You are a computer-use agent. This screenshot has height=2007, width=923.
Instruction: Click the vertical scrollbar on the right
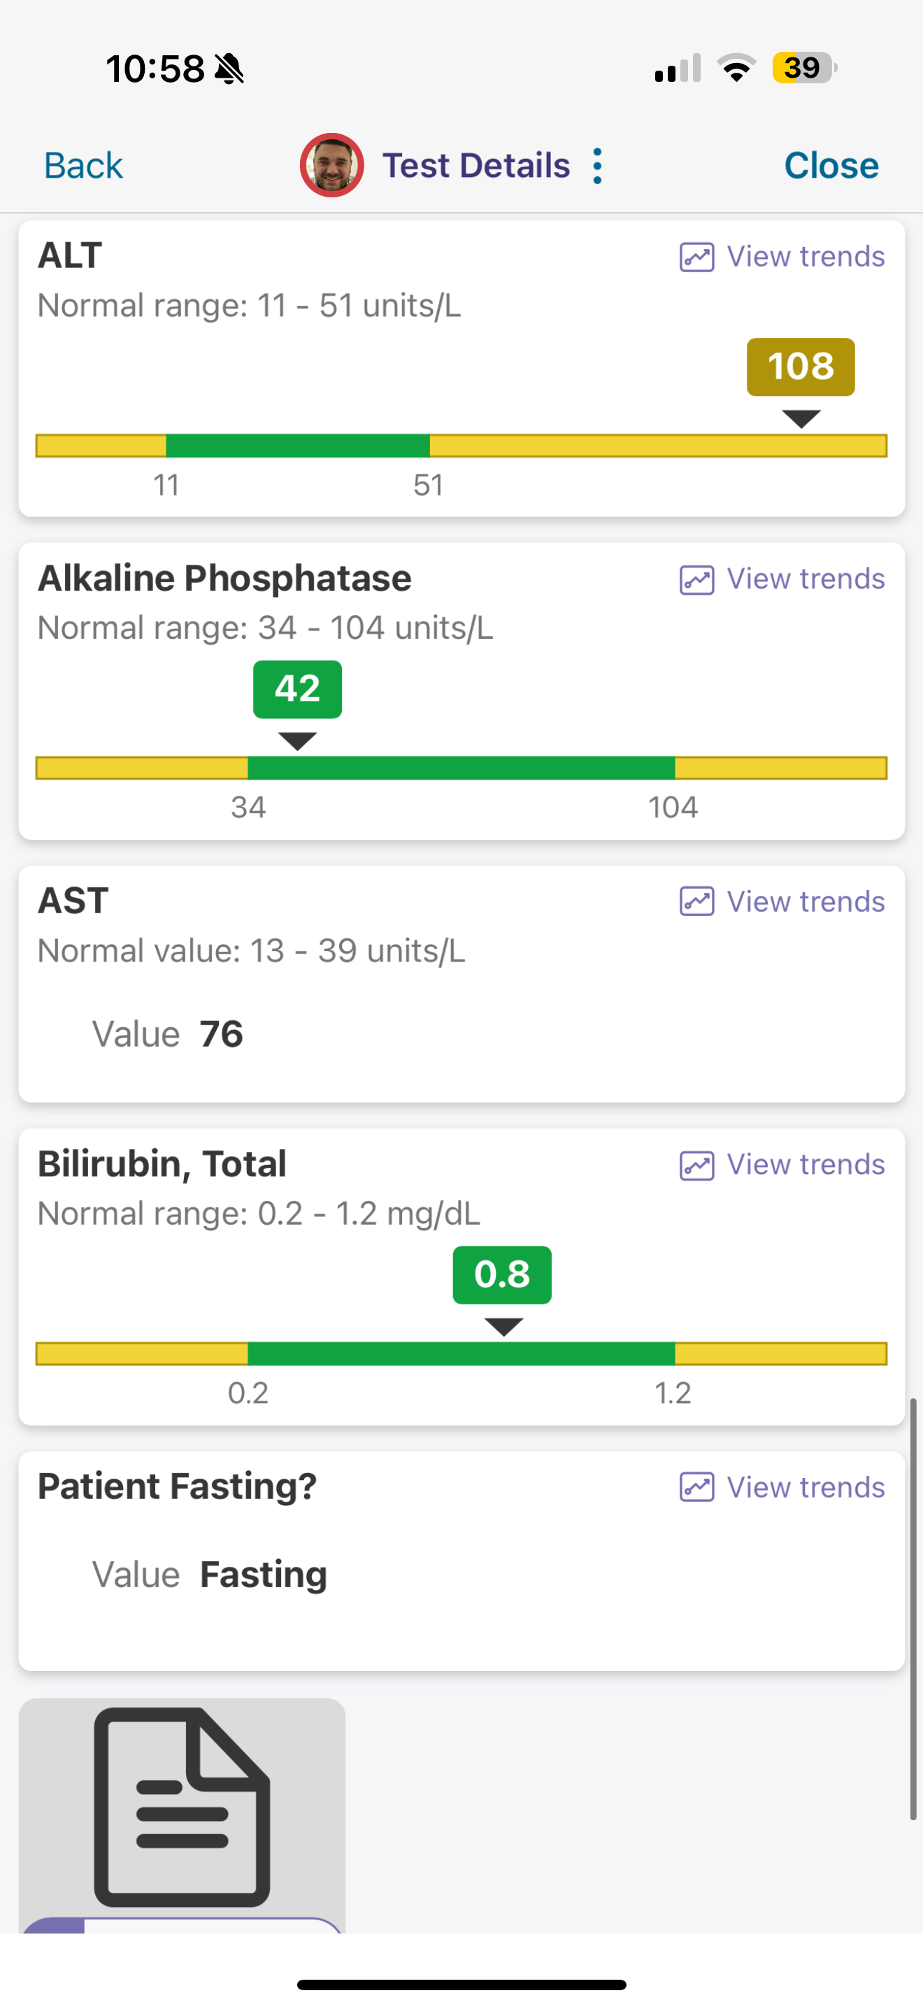click(914, 1609)
